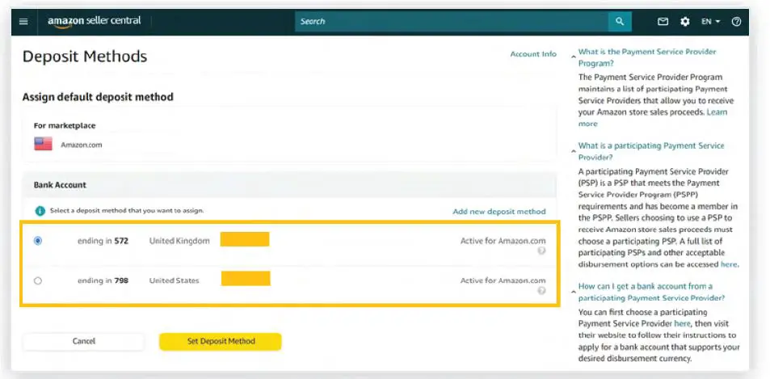Collapse 'What is a participating Payment Service Provider?'
Image resolution: width=770 pixels, height=379 pixels.
point(573,151)
